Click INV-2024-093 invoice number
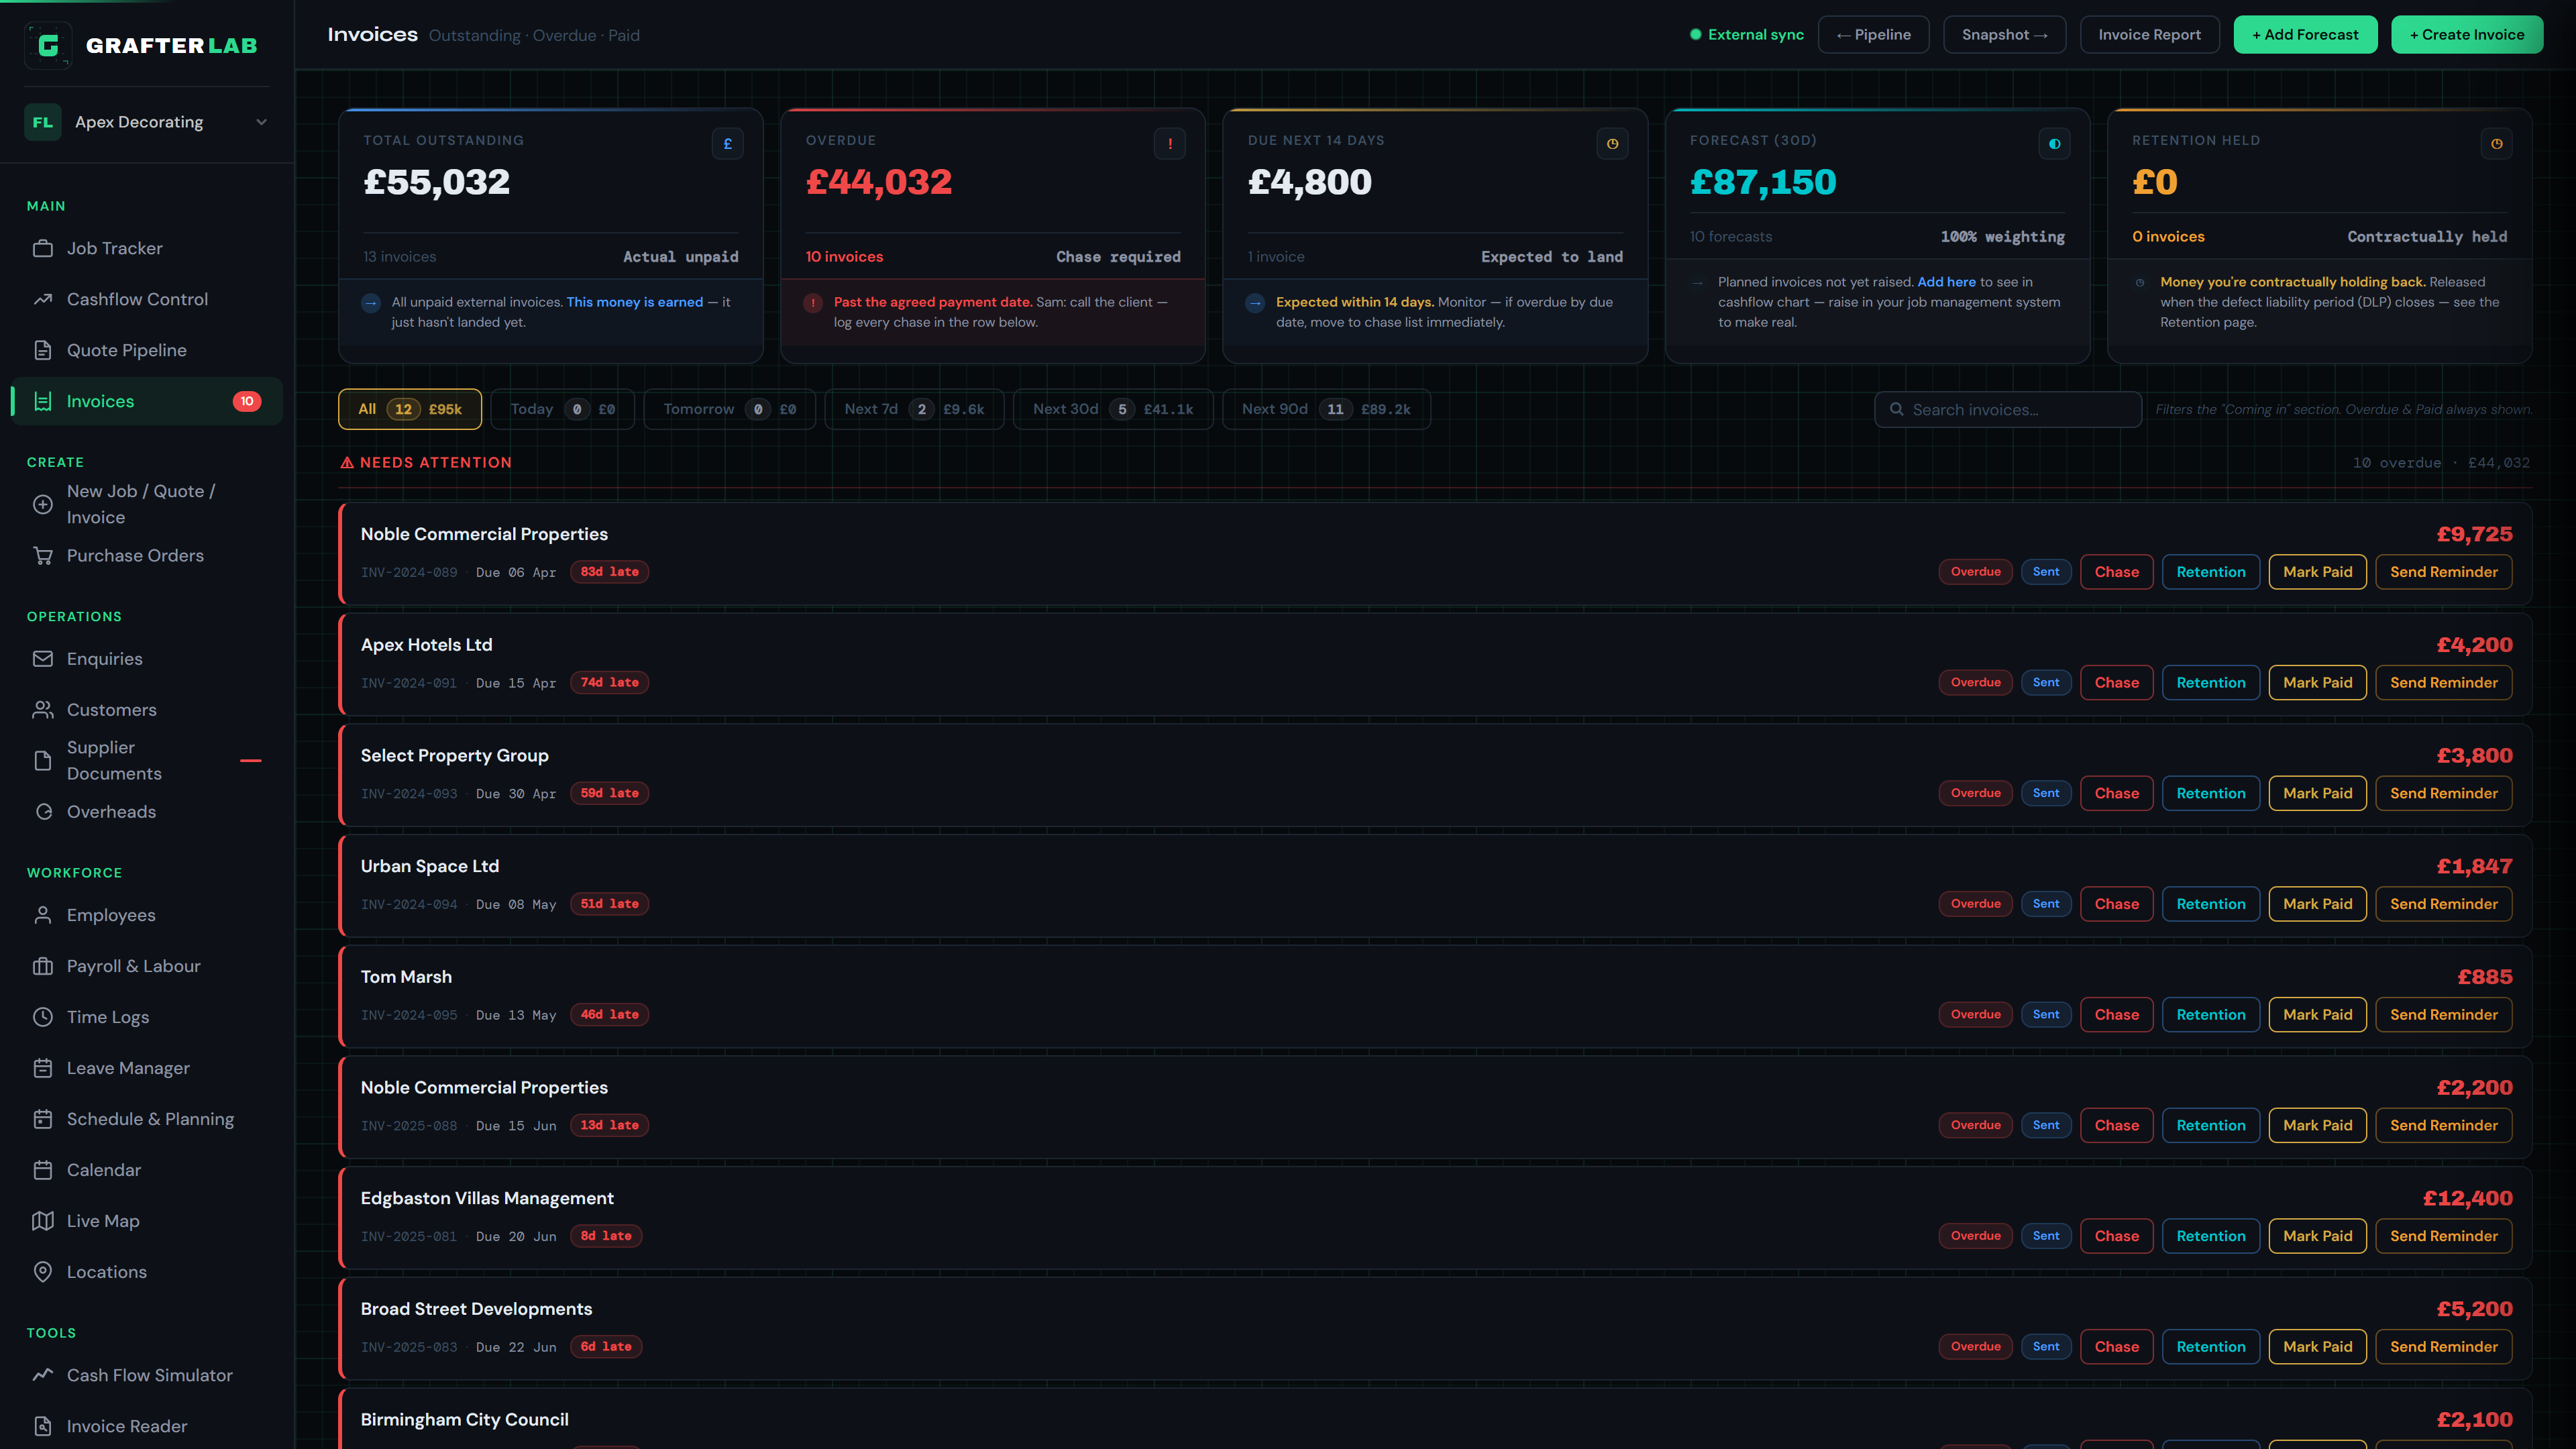Image resolution: width=2576 pixels, height=1449 pixels. [408, 794]
